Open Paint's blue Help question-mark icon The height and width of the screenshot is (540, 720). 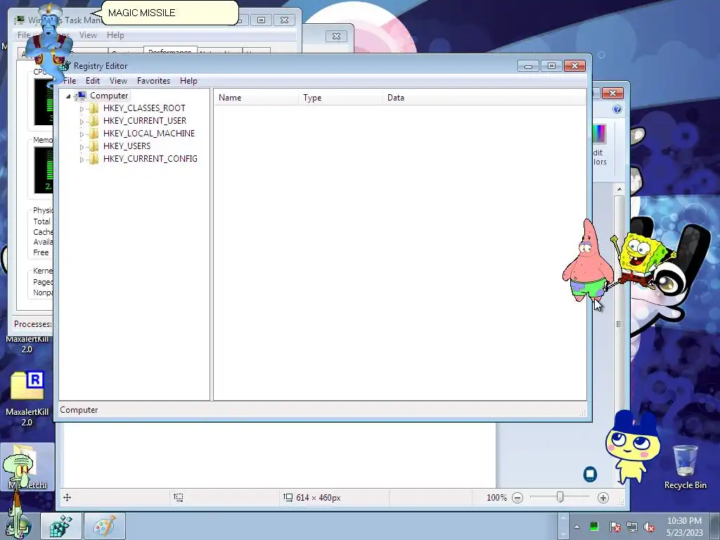[x=617, y=109]
